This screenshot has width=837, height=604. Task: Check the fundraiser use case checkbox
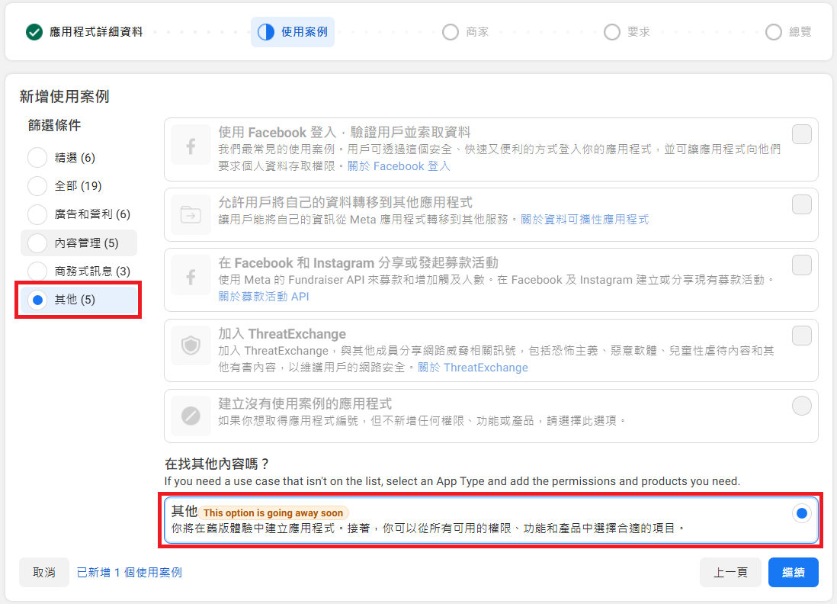coord(802,265)
